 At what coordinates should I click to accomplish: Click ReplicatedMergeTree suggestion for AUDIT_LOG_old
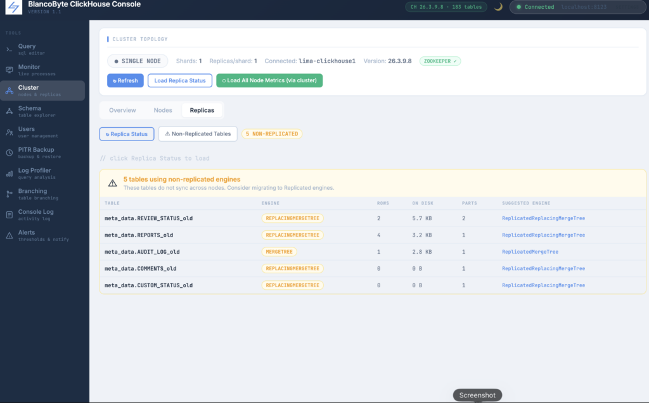coord(530,252)
